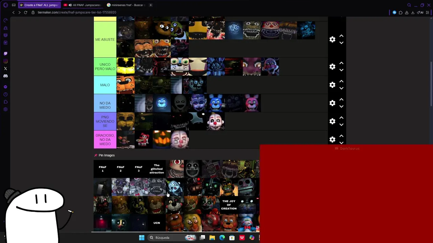Select the FNaF 2 image tile

[x=120, y=169]
